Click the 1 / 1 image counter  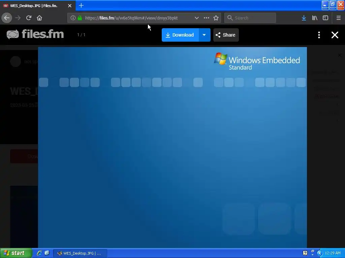point(81,35)
